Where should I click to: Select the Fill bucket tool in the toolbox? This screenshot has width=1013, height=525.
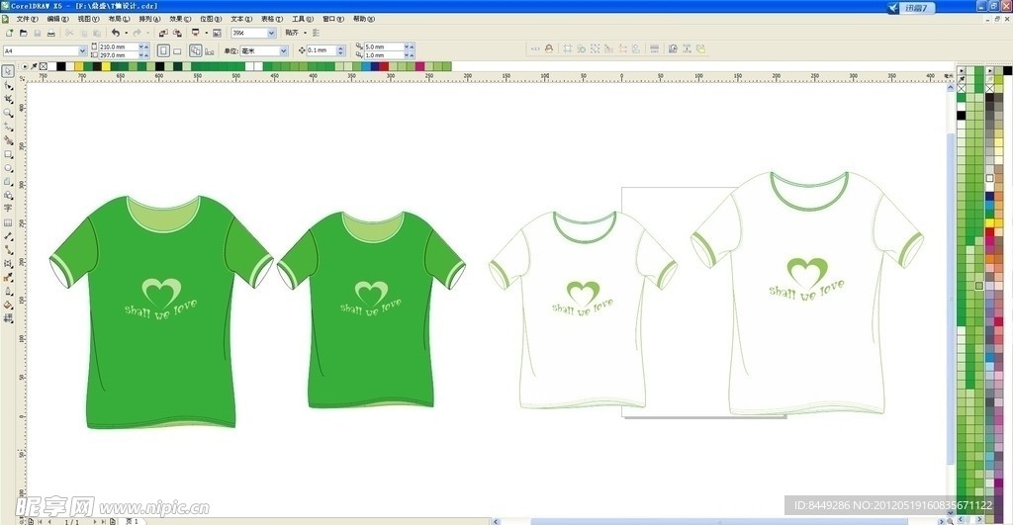click(8, 305)
